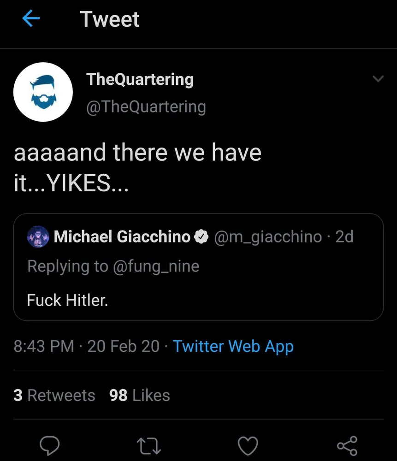Tap the back arrow icon

(x=31, y=19)
